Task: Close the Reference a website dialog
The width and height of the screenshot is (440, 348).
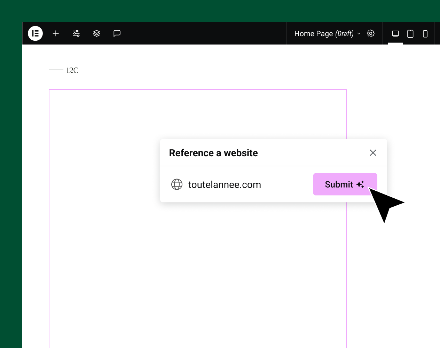Action: [373, 153]
